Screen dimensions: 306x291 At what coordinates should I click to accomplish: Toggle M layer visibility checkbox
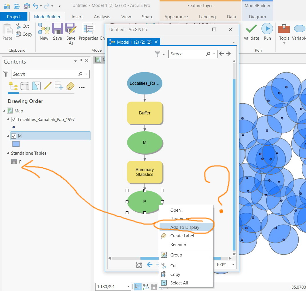point(14,136)
